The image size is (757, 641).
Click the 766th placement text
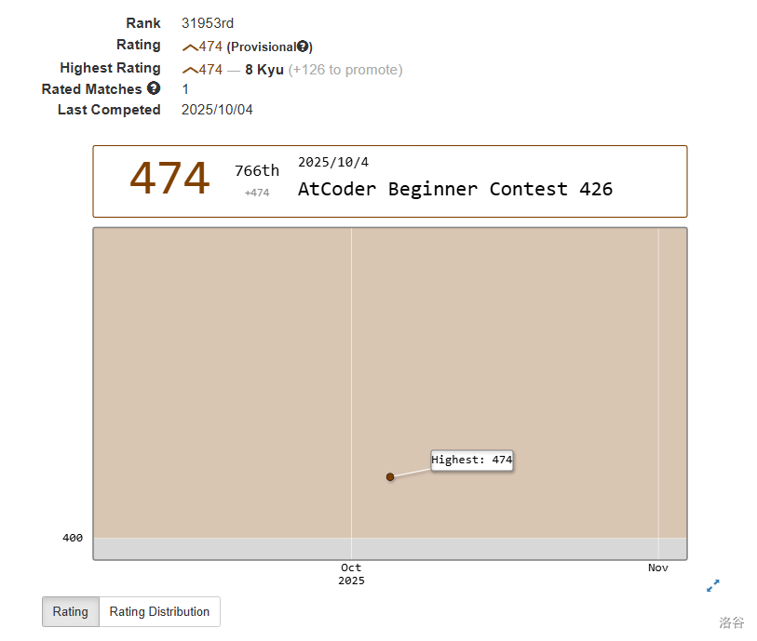pos(256,171)
